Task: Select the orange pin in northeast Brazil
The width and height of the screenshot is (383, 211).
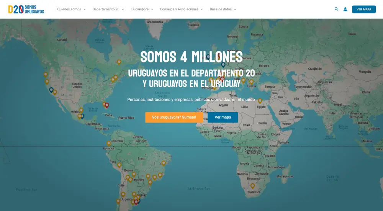Action: tap(164, 163)
